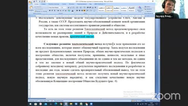Apply font color red A
The height and width of the screenshot is (106, 188).
pos(73,11)
